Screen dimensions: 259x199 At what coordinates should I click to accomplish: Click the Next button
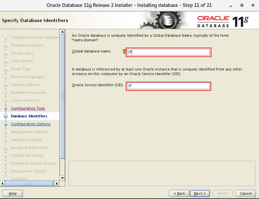200,193
